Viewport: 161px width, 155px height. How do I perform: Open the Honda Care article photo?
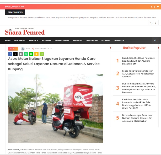coord(56,108)
